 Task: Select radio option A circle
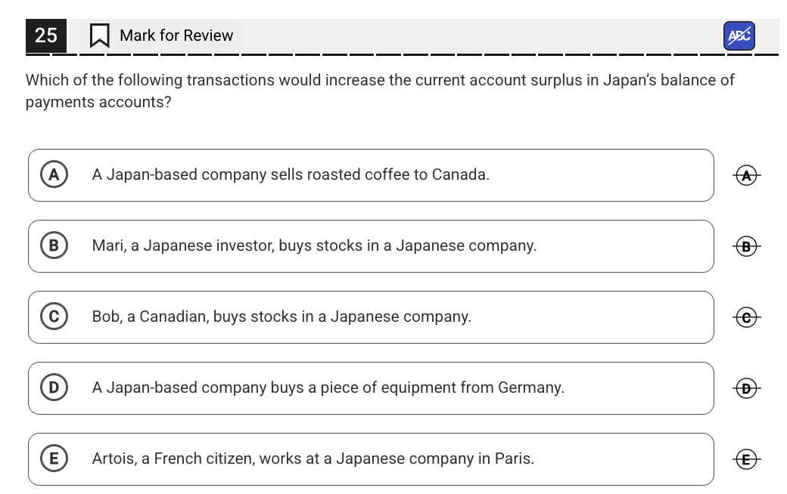54,174
